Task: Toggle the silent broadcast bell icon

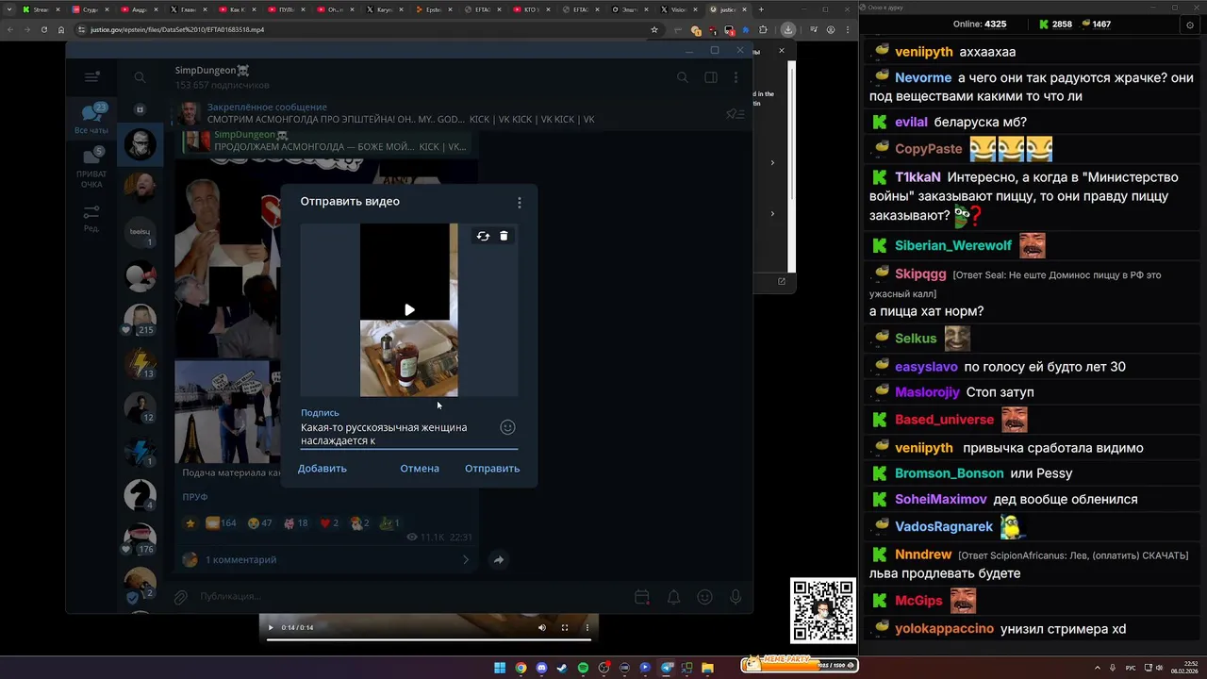Action: [674, 597]
